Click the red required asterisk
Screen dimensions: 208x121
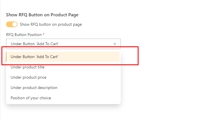pos(44,34)
